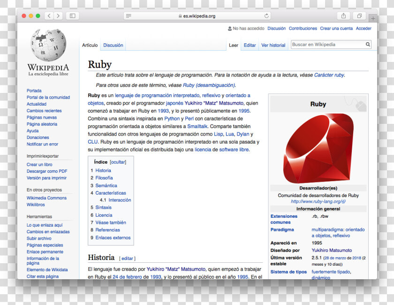The width and height of the screenshot is (394, 305).
Task: Click Lo que enlaza aquí
Action: click(x=45, y=225)
